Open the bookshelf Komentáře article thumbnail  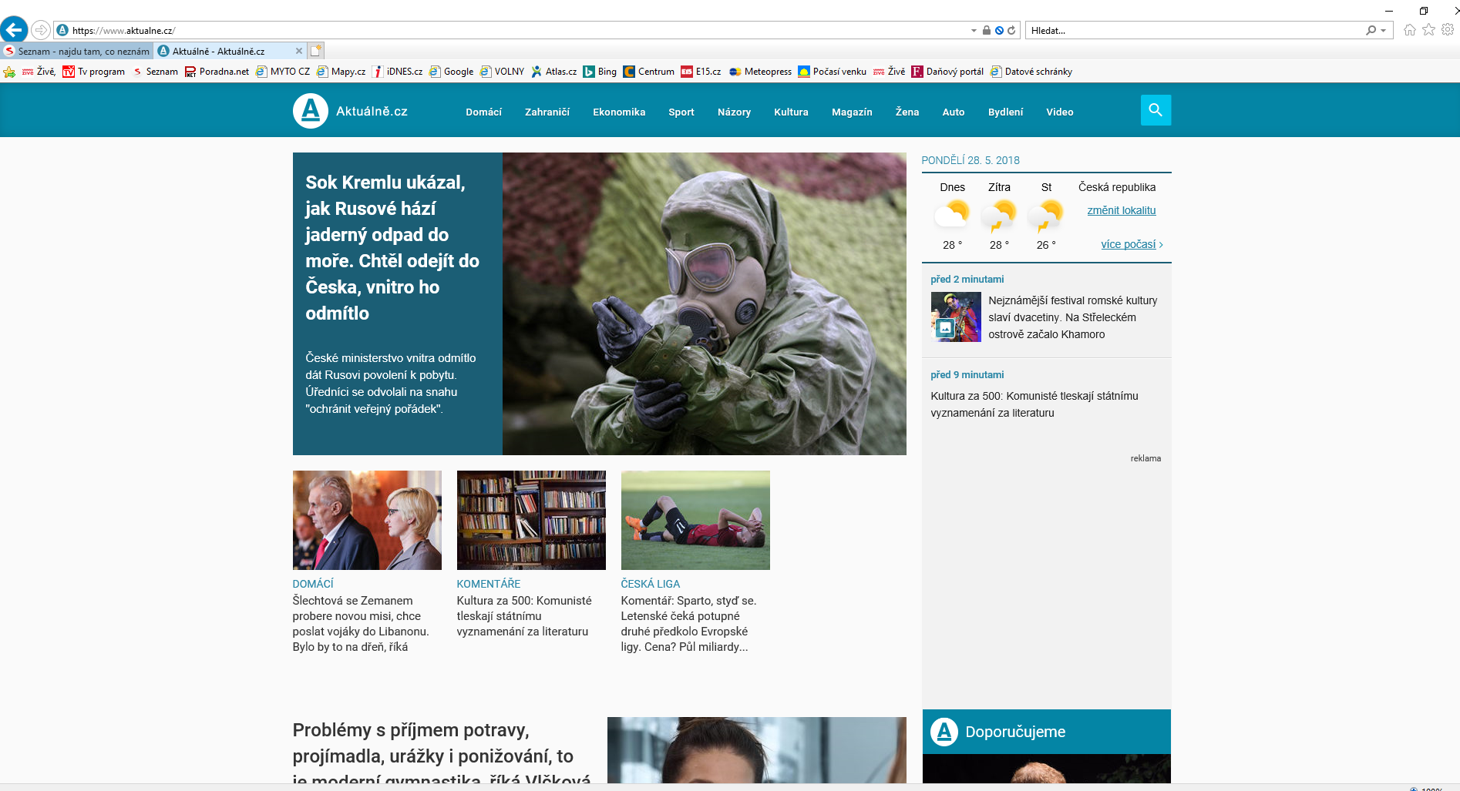531,520
